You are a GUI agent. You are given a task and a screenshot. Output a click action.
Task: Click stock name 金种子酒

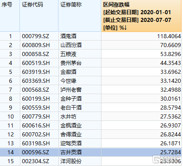click(71, 99)
